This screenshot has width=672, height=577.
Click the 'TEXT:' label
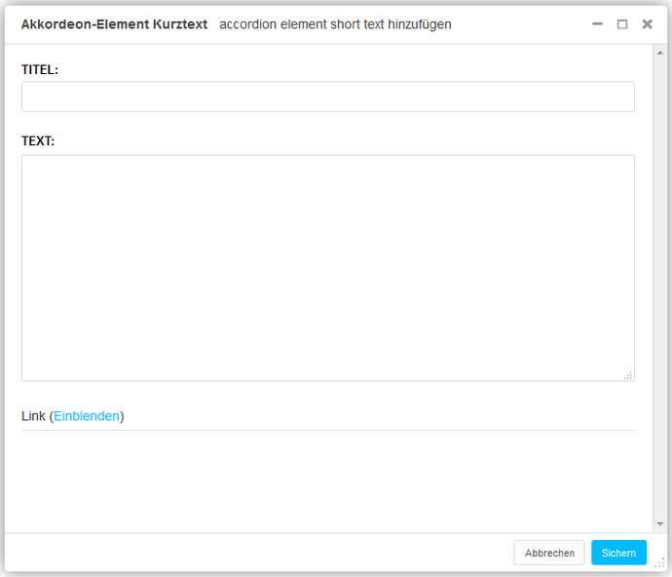(38, 140)
